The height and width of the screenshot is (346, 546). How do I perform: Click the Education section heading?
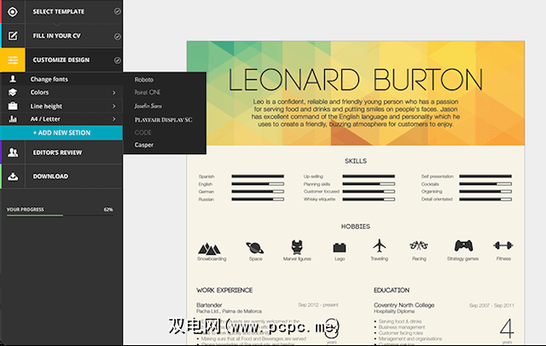click(392, 290)
